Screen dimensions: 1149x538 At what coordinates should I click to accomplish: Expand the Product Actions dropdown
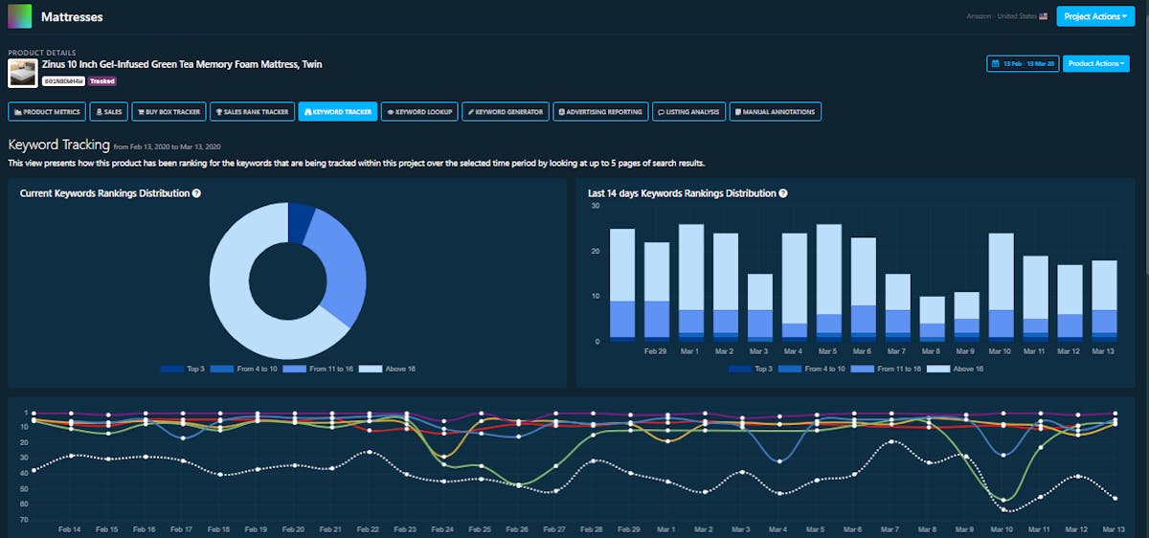(1096, 63)
